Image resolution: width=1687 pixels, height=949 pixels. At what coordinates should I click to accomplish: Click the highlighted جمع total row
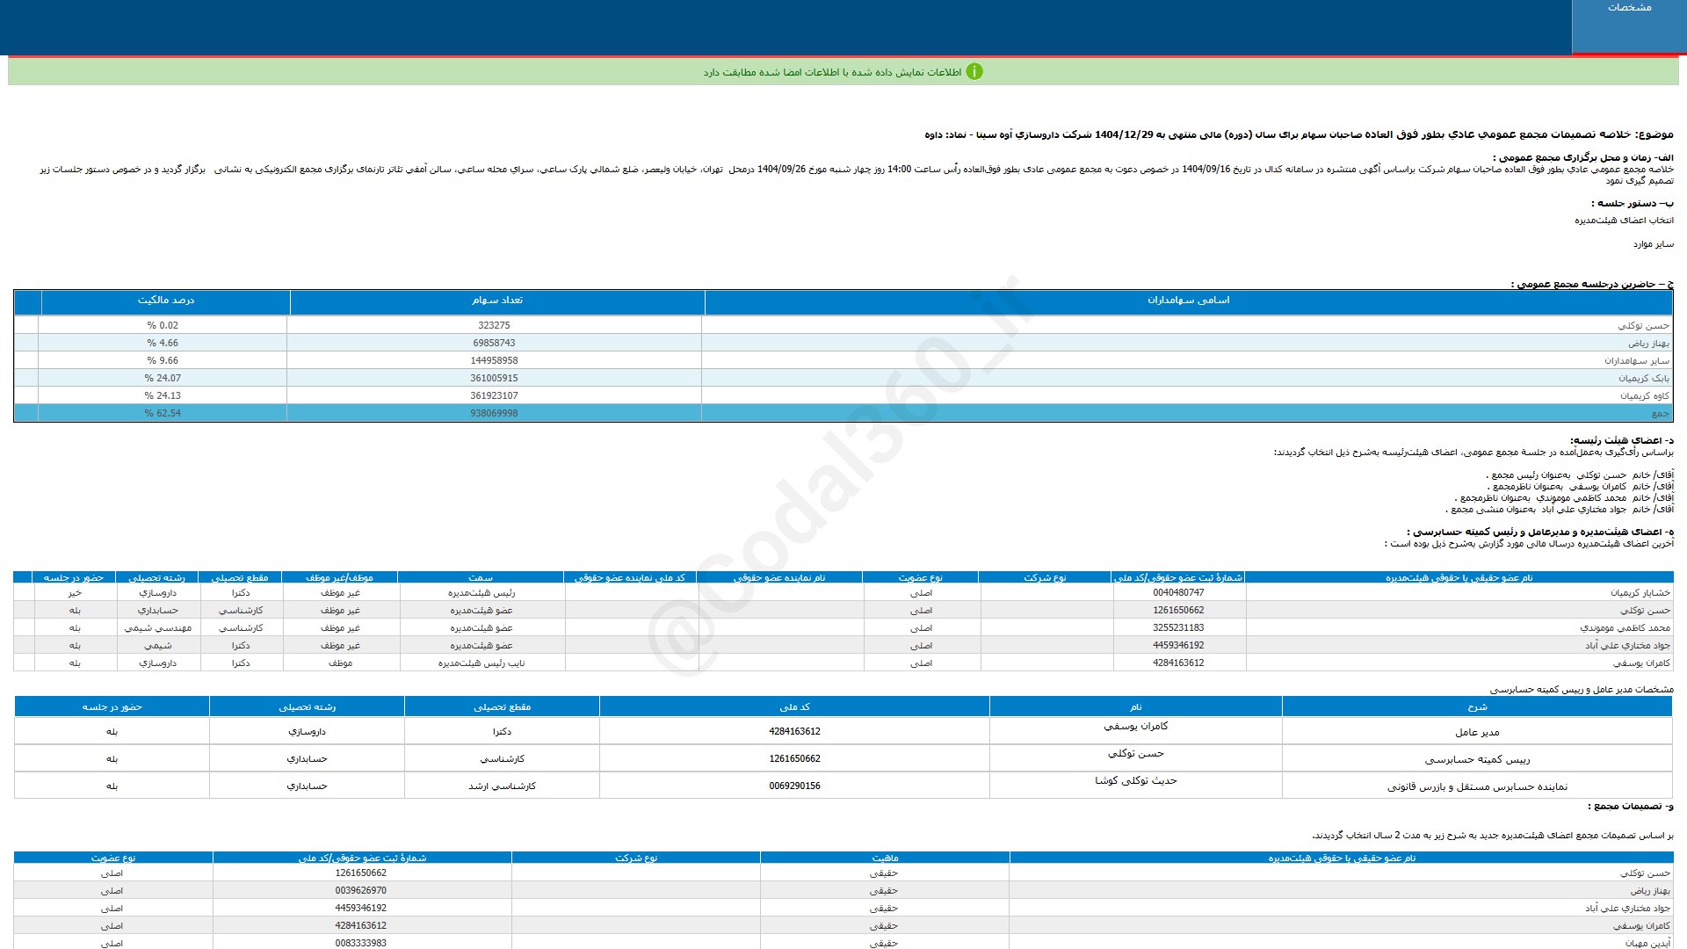click(x=1659, y=413)
